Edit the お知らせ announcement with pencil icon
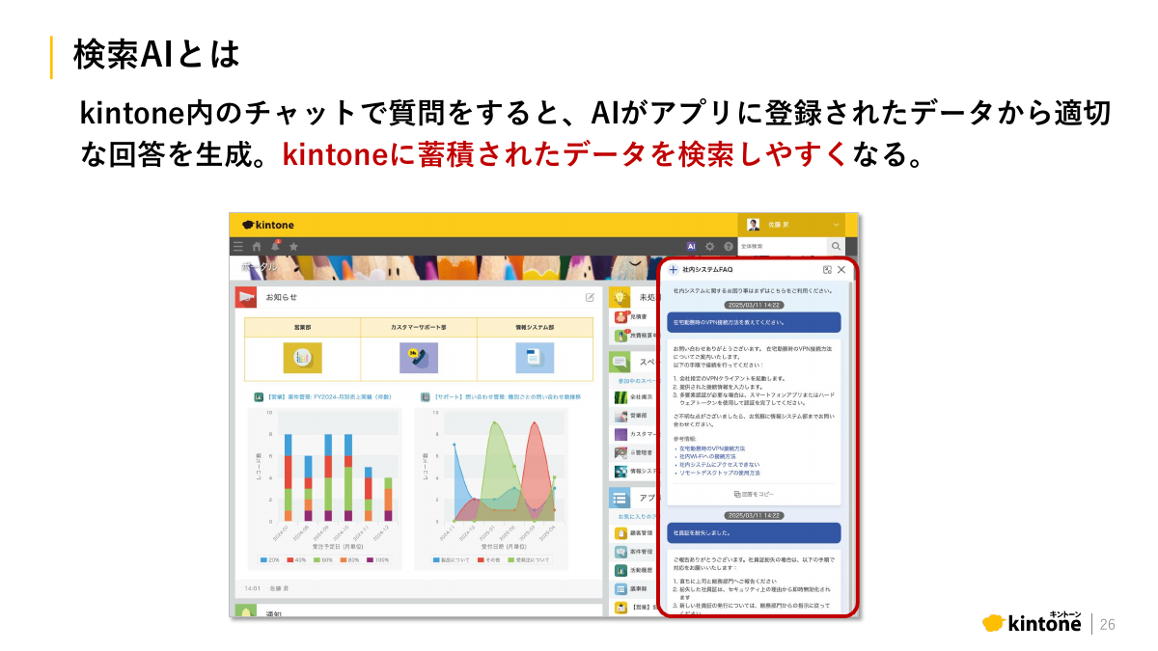 [590, 297]
